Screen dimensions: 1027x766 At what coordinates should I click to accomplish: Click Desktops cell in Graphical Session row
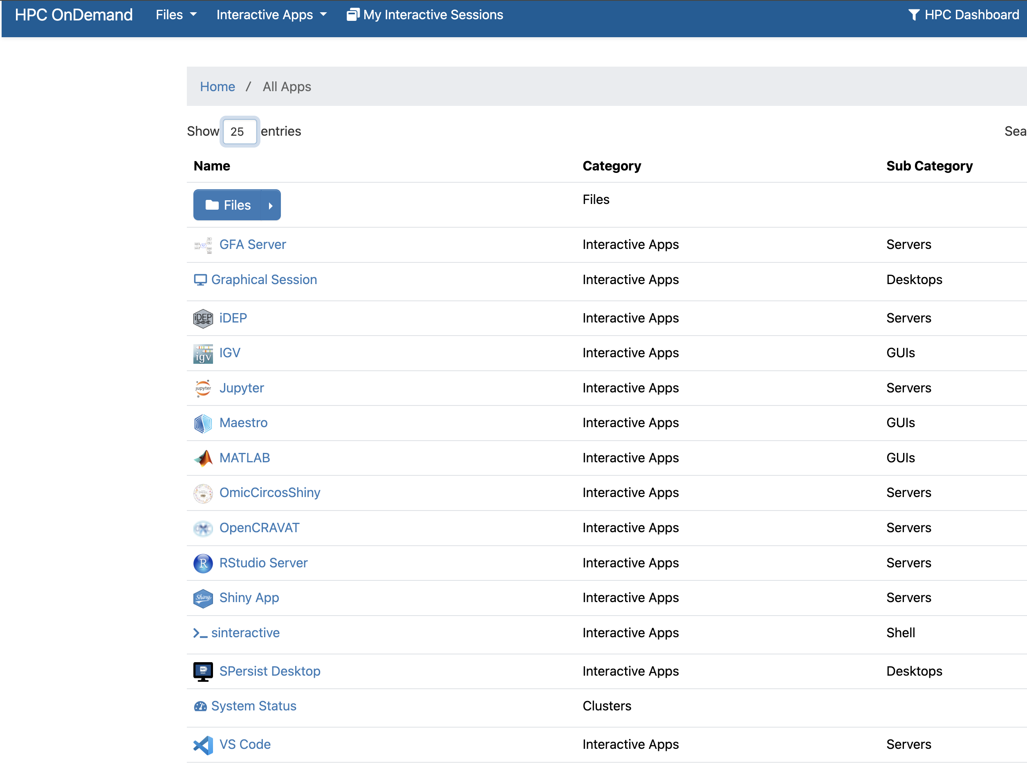914,280
